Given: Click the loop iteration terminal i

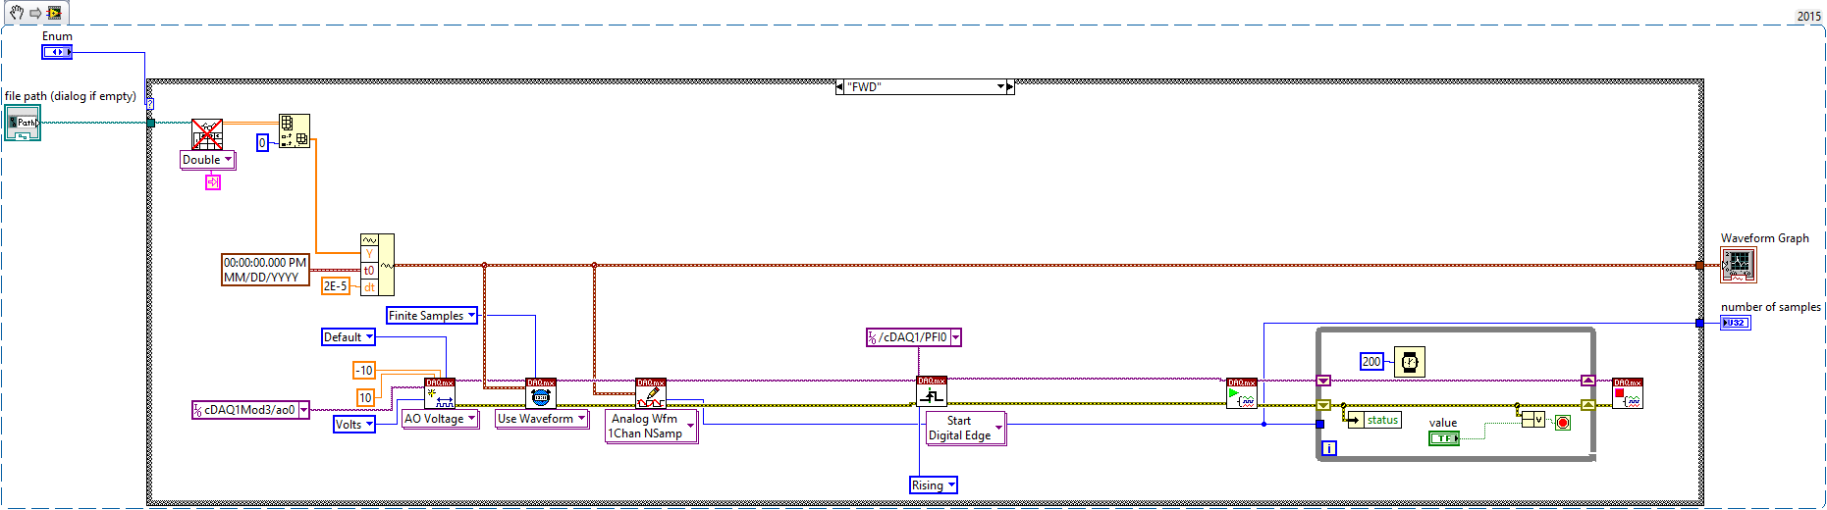Looking at the screenshot, I should (x=1328, y=448).
